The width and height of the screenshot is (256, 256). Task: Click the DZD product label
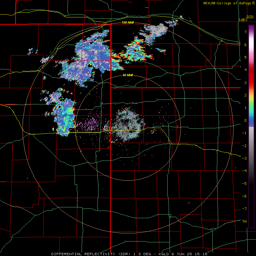pos(250,17)
